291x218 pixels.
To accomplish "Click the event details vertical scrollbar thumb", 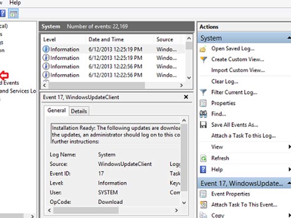I will coord(184,157).
